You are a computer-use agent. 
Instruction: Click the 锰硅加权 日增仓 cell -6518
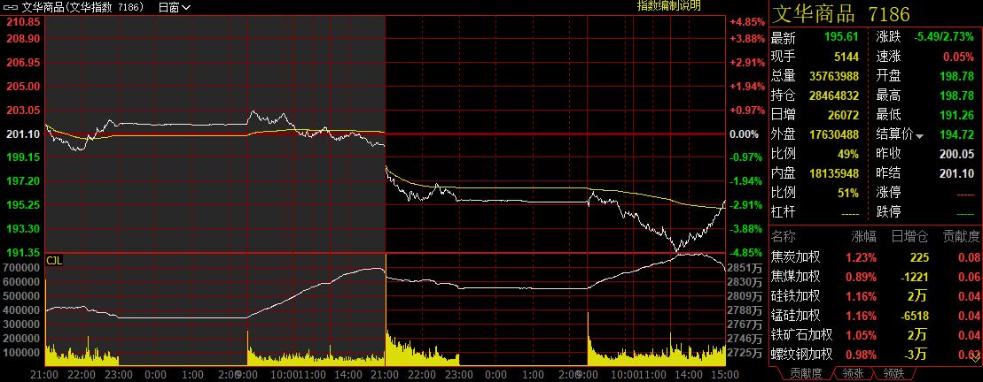(916, 316)
